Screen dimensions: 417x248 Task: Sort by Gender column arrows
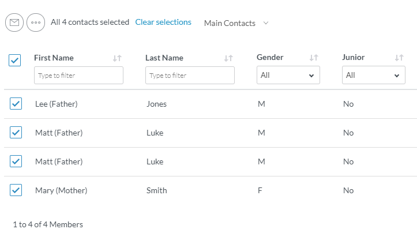[x=314, y=58]
